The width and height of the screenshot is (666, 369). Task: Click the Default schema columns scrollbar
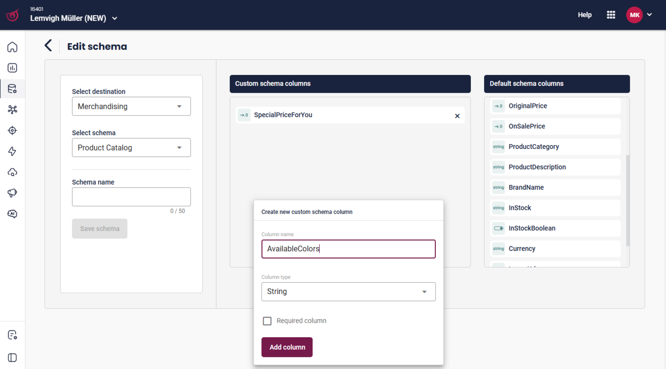628,200
